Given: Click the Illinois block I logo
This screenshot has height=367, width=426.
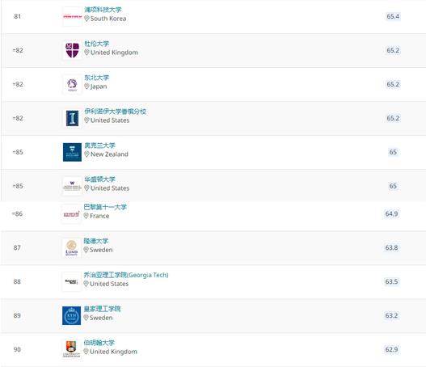Looking at the screenshot, I should [72, 118].
